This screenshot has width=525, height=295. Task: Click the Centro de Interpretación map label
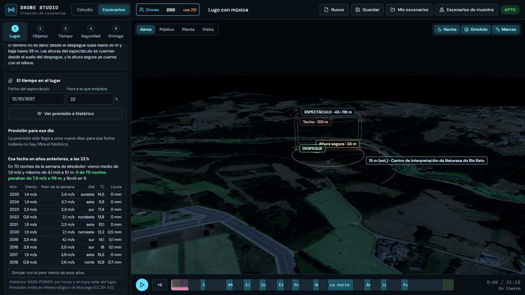point(427,161)
